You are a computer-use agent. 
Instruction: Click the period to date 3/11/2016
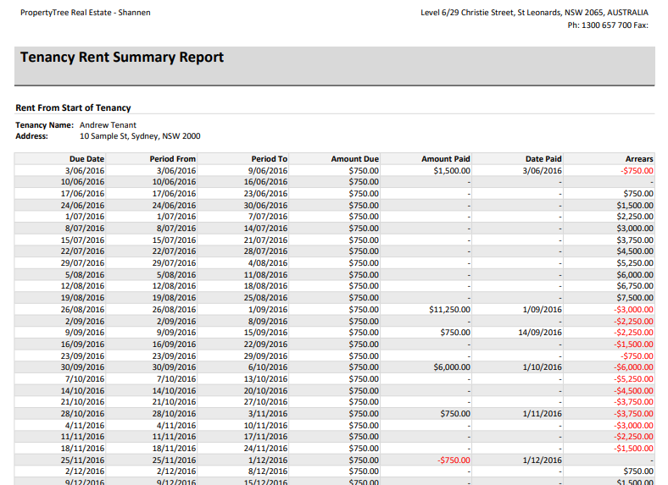coord(268,414)
